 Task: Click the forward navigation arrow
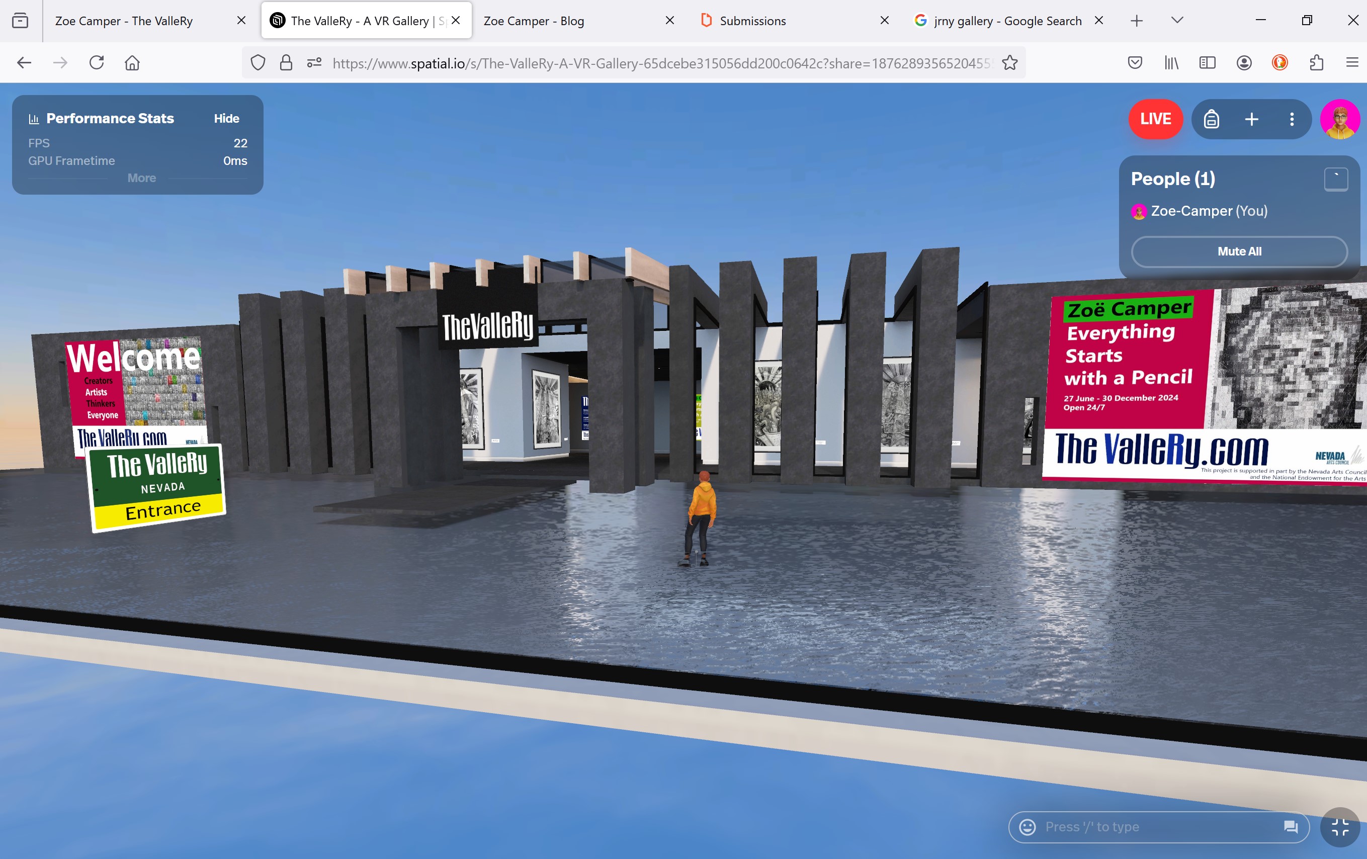[60, 62]
